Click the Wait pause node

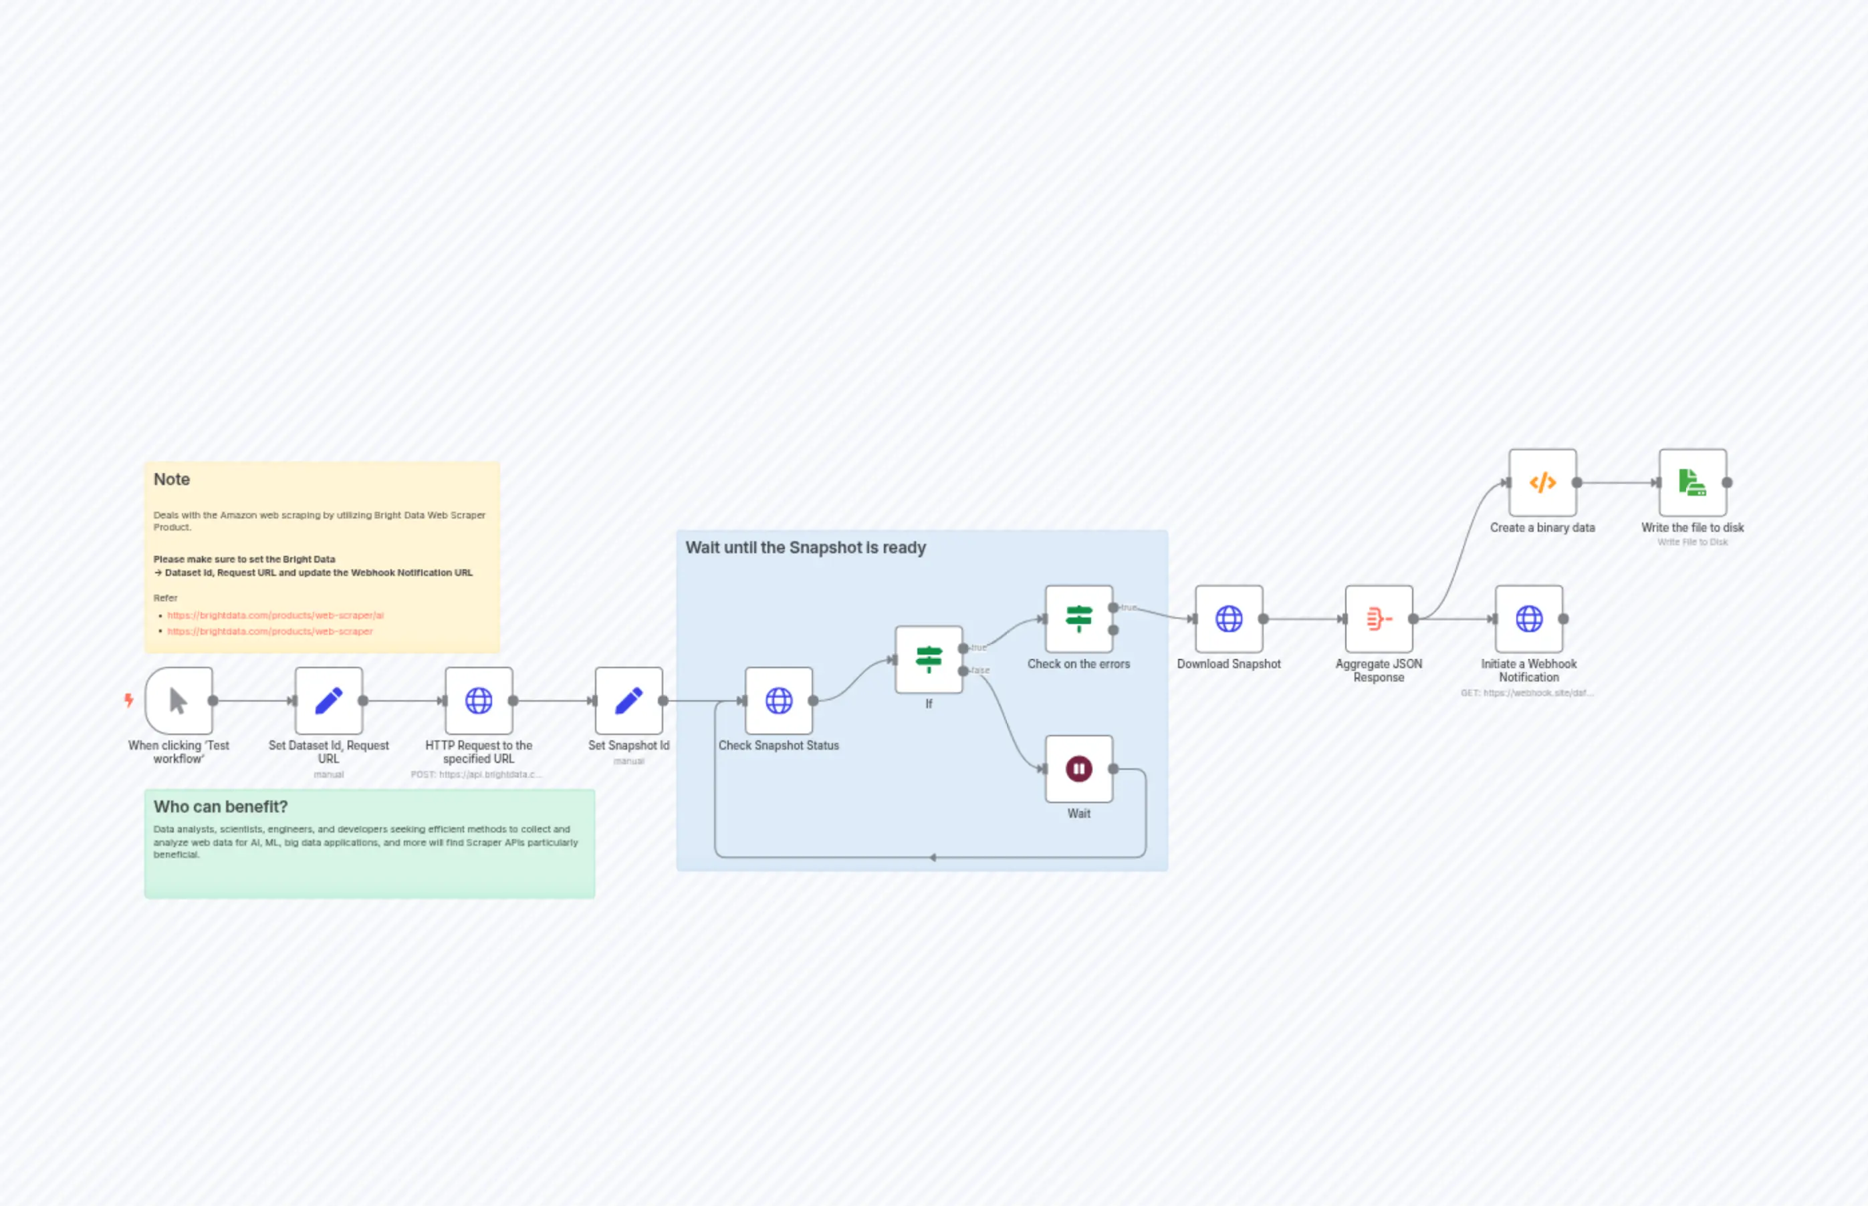click(x=1078, y=768)
